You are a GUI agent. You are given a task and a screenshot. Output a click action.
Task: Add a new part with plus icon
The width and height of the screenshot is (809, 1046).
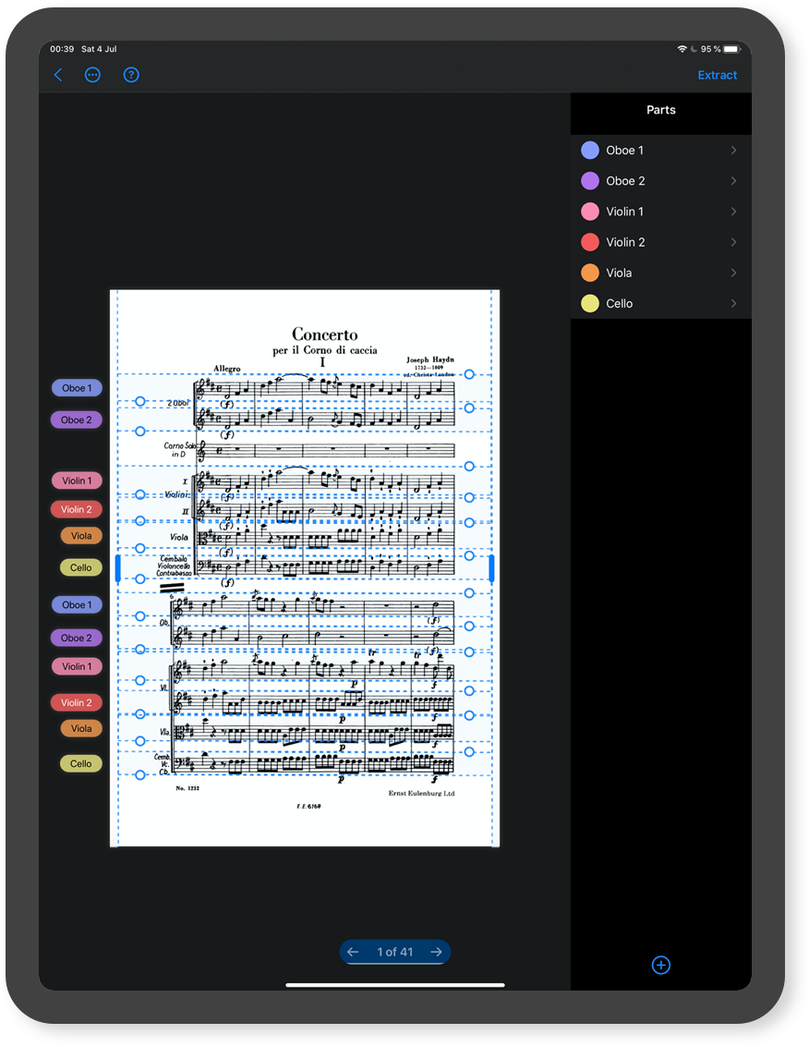point(661,965)
